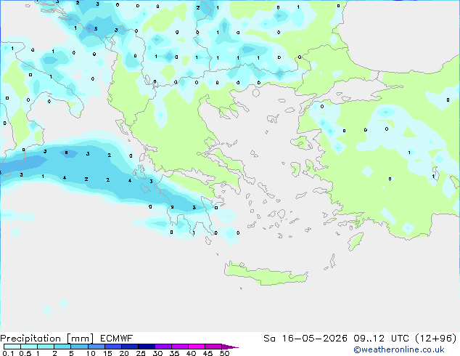Click the time range '09..12 UTC'
Viewport: 460px width, 356px height.
pos(381,339)
